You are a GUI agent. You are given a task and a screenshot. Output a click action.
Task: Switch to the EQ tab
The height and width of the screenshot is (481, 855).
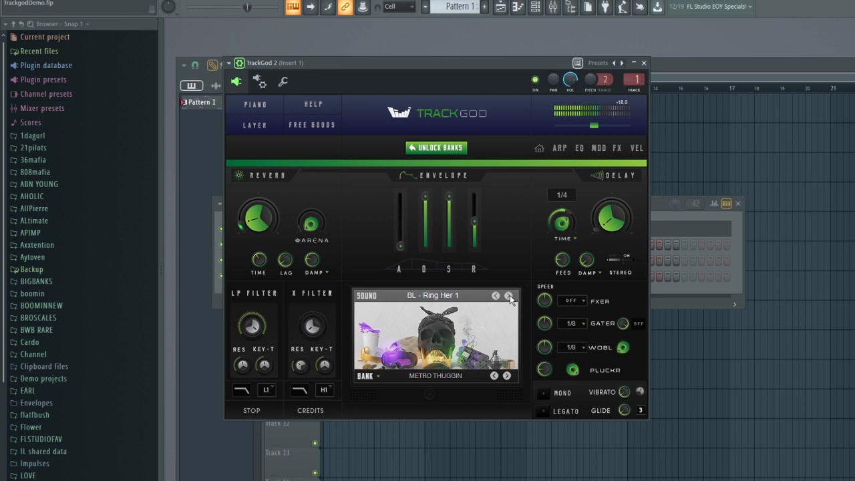[x=580, y=148]
